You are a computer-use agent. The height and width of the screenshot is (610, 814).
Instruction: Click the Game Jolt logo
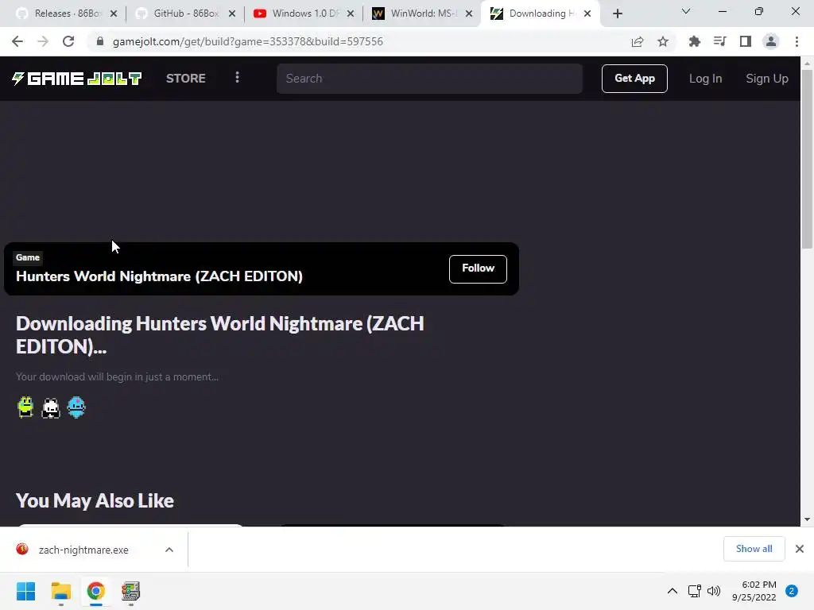pyautogui.click(x=77, y=79)
